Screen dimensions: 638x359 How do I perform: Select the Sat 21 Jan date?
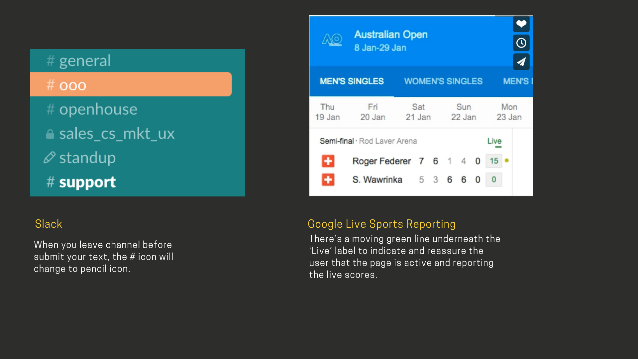click(418, 112)
